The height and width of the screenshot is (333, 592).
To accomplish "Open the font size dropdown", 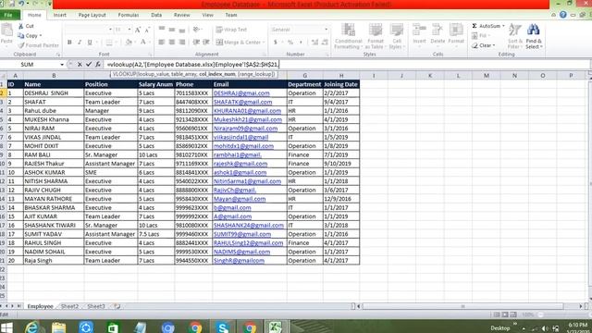I will tap(129, 30).
